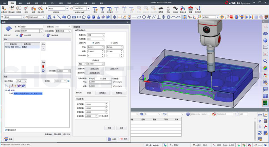The width and height of the screenshot is (269, 147).
Task: Click the blue run-program play icon
Action: 236,17
